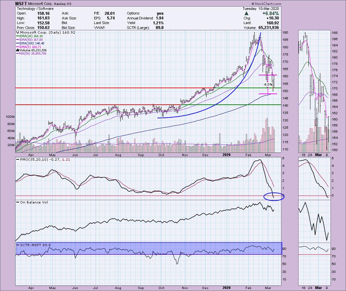Screen dimensions: 346x291
Task: Click the 188 label on zoomed panel axis
Action: click(x=334, y=33)
